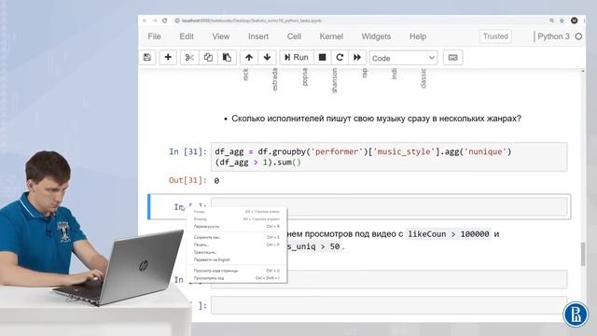Click the code cell In [31] editor

click(389, 157)
